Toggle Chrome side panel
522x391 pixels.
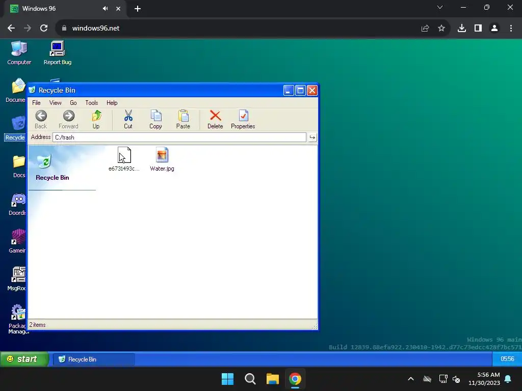[478, 29]
